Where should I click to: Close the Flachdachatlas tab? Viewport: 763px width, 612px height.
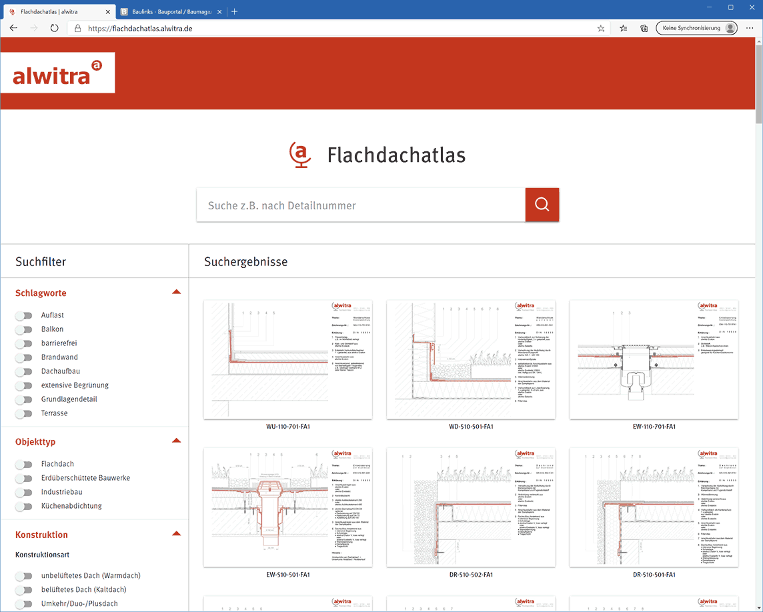coord(107,12)
